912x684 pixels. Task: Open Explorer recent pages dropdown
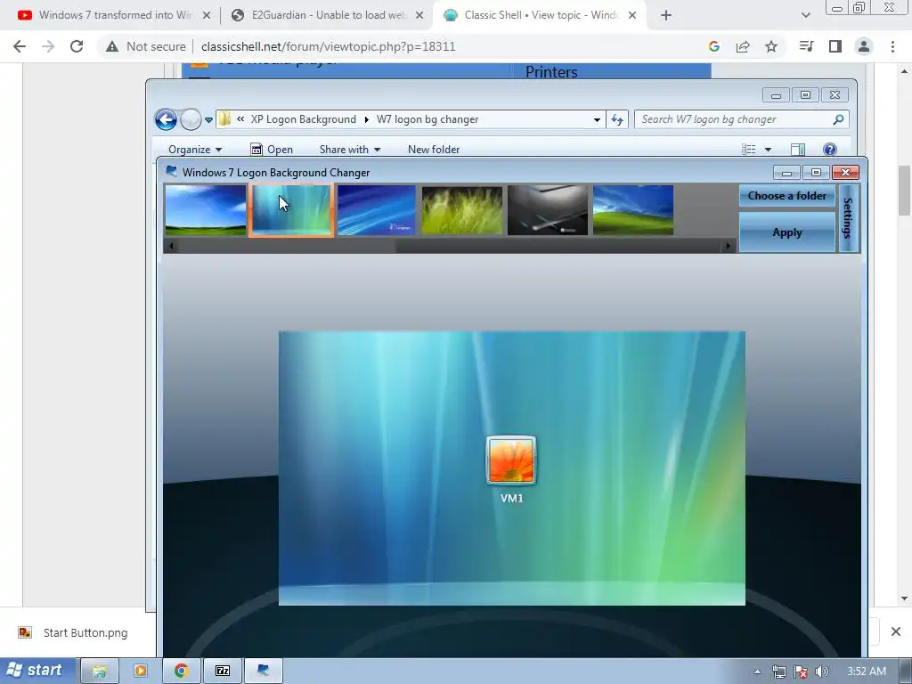point(208,120)
